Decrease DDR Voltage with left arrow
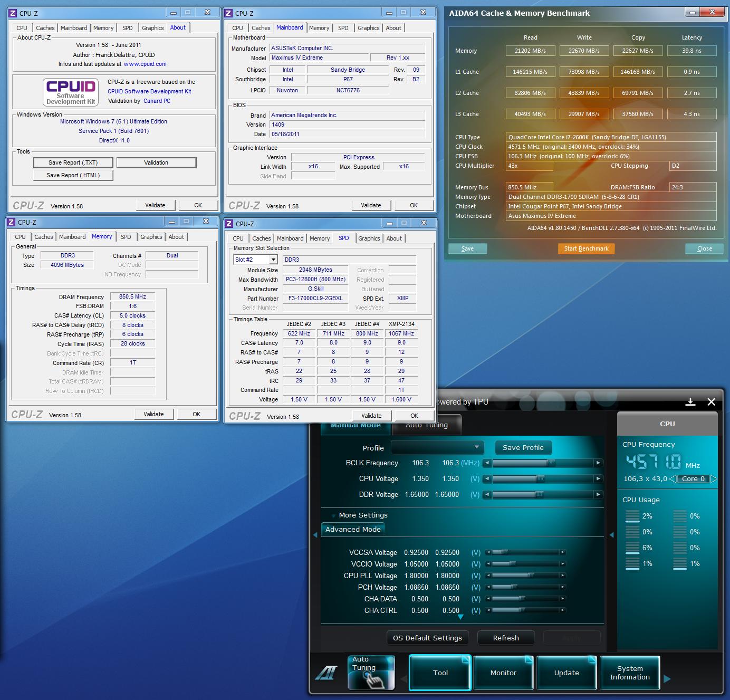The width and height of the screenshot is (730, 700). click(487, 495)
